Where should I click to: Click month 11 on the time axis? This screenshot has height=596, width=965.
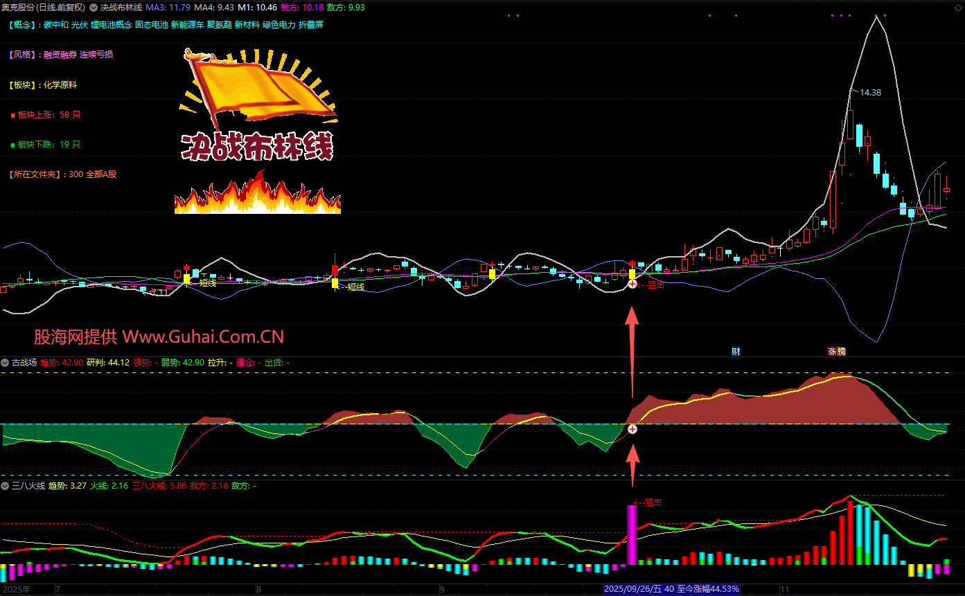pyautogui.click(x=784, y=590)
